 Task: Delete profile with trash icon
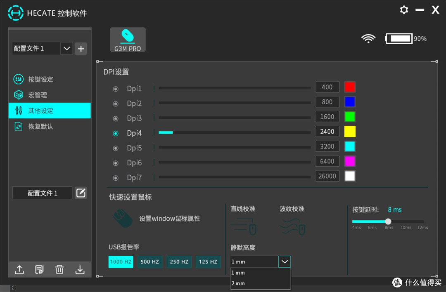coord(59,270)
